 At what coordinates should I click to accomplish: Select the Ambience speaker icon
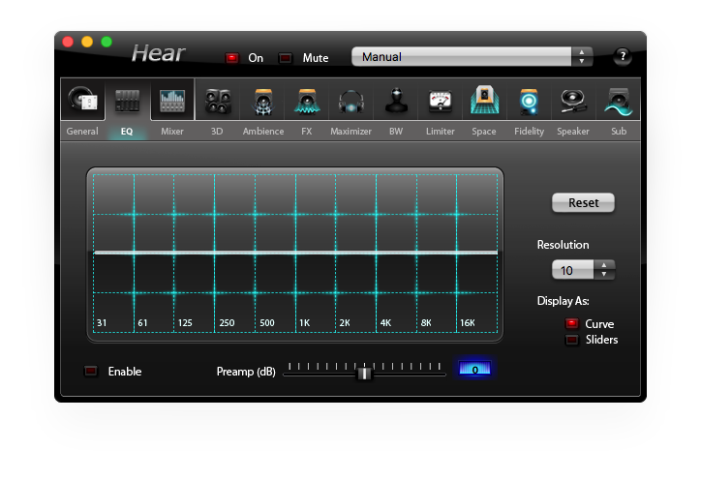262,102
